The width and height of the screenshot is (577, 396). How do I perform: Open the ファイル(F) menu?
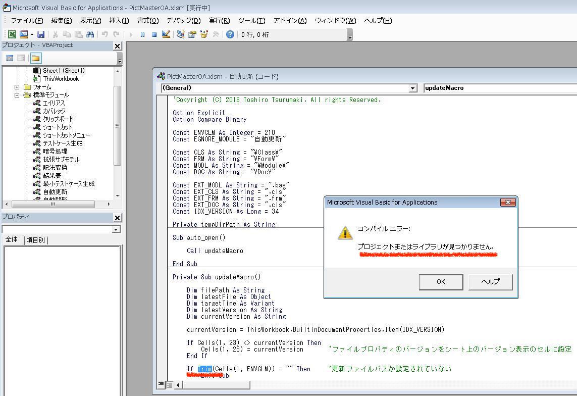pos(26,21)
